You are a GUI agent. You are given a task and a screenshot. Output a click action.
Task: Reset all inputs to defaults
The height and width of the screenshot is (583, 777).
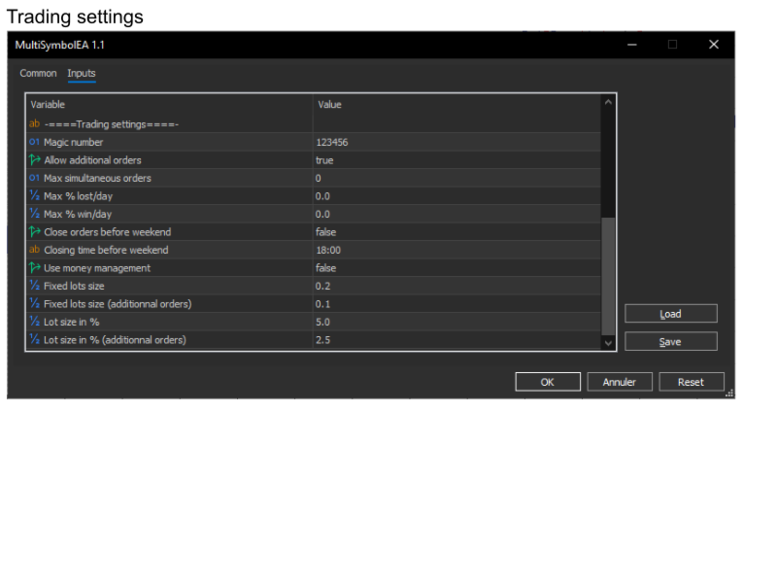(692, 382)
